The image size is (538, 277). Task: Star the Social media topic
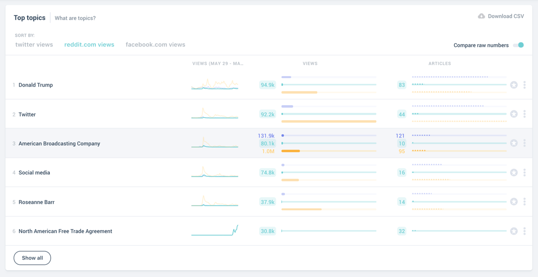(x=514, y=172)
